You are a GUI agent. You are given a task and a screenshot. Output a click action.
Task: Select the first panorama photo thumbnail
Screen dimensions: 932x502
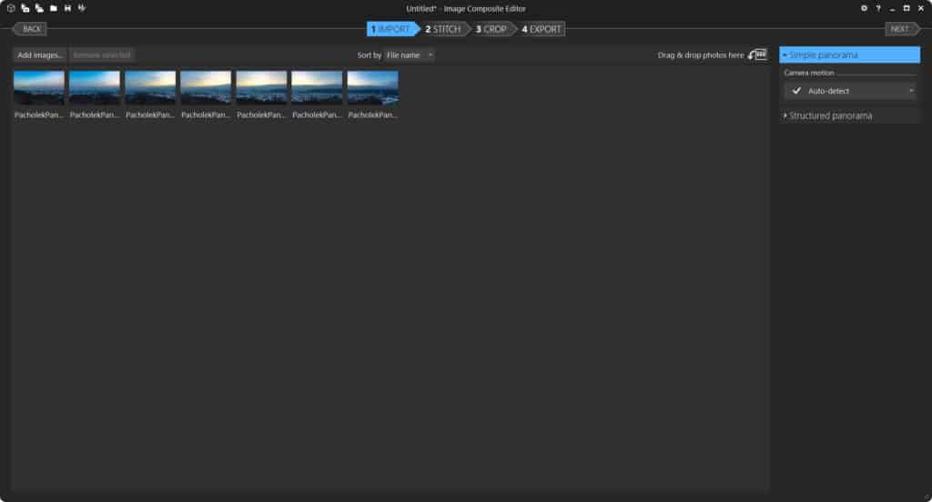coord(39,88)
